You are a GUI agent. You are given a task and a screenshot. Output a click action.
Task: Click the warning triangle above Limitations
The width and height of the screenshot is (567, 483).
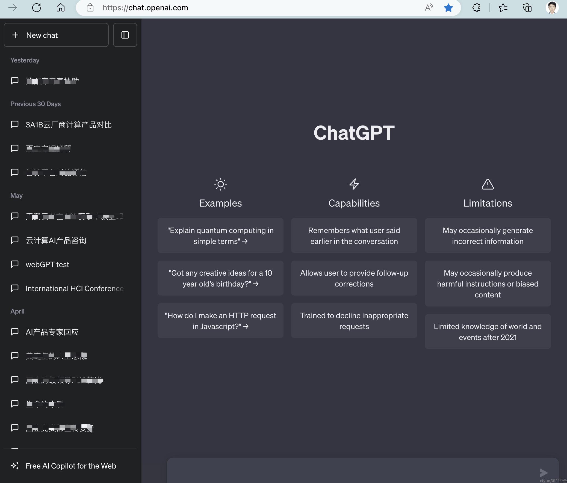[x=488, y=184]
